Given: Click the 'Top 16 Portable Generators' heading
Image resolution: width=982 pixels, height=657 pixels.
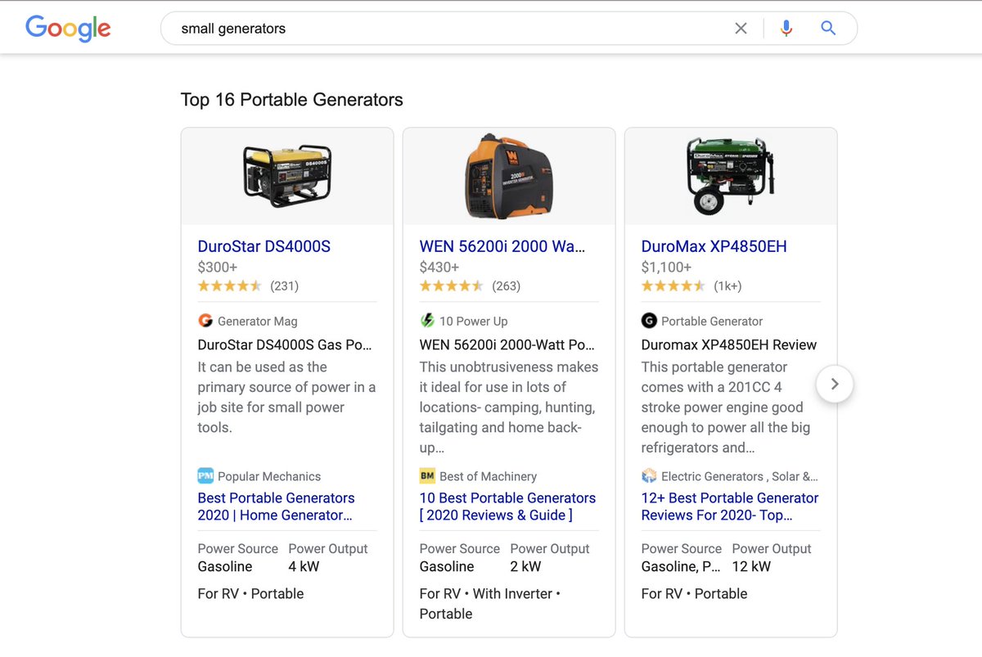Looking at the screenshot, I should point(292,100).
